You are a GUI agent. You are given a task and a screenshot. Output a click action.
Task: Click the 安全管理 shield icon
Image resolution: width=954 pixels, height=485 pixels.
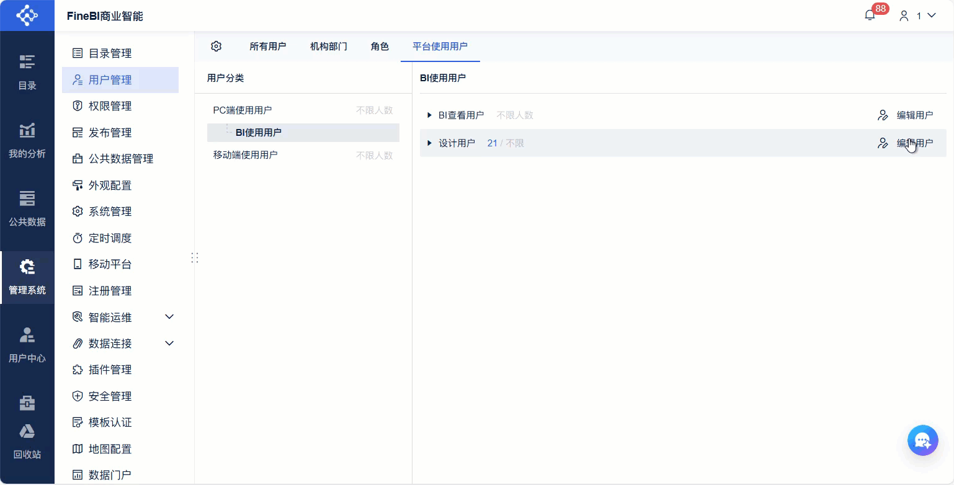coord(78,396)
